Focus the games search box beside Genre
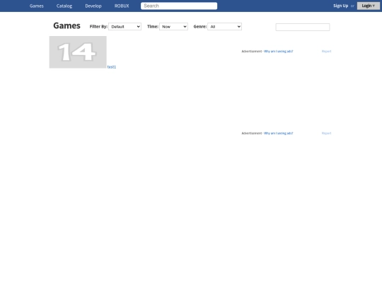This screenshot has width=382, height=286. click(303, 27)
